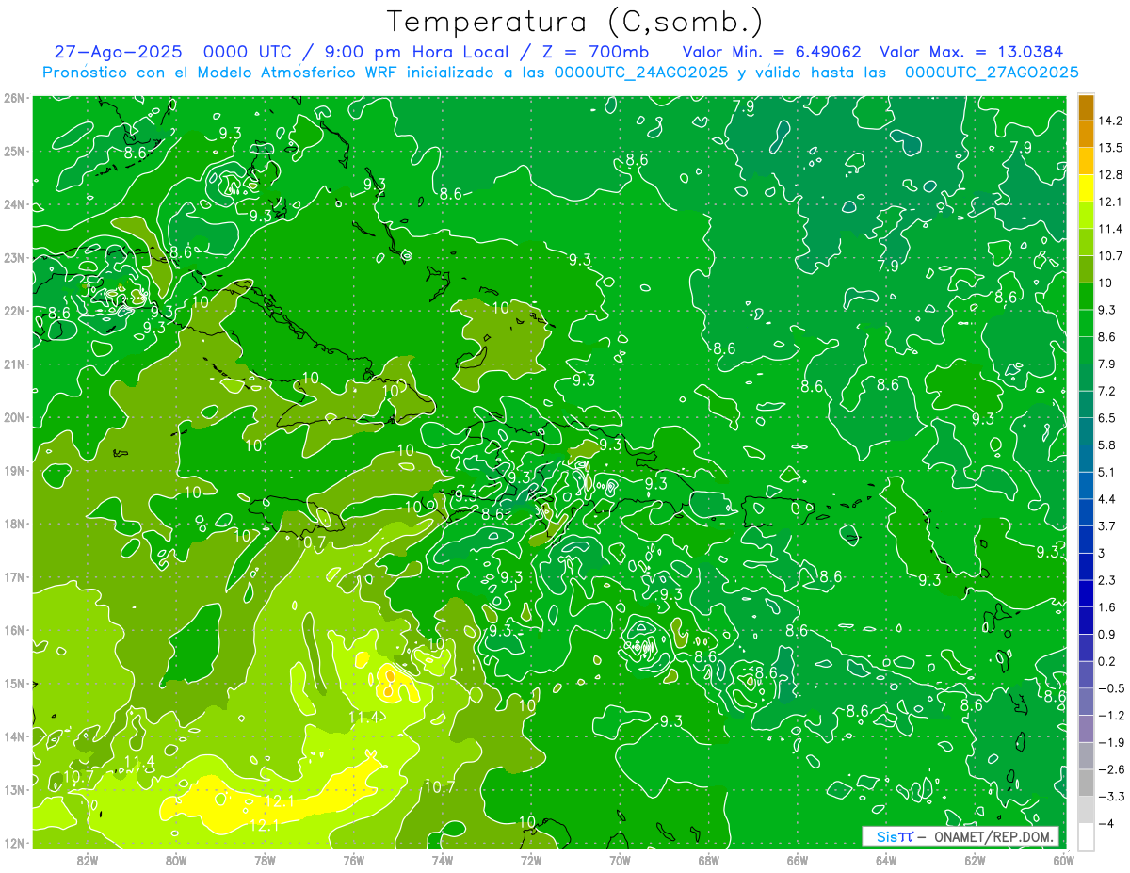Click the '82W' longitude axis label
Screen dimensions: 1130x873
(87, 860)
